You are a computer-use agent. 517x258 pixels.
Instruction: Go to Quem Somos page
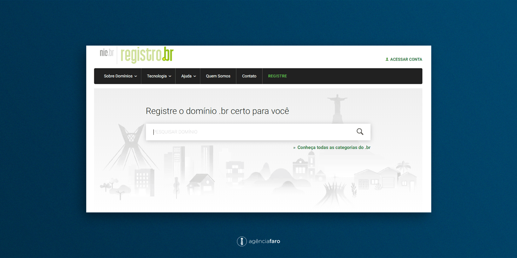[x=218, y=76]
